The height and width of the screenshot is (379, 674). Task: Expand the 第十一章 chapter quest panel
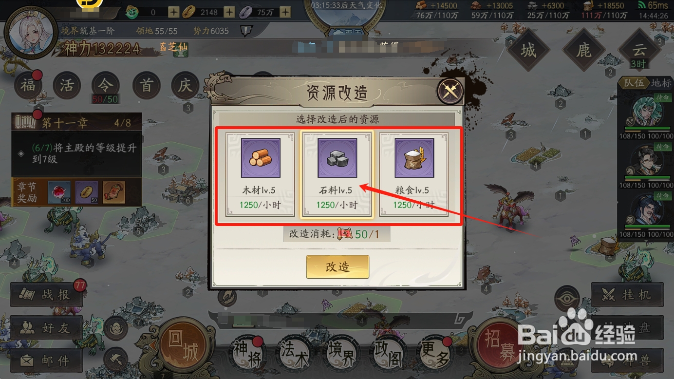pyautogui.click(x=76, y=122)
